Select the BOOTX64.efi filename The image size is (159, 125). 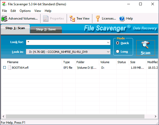20,68
